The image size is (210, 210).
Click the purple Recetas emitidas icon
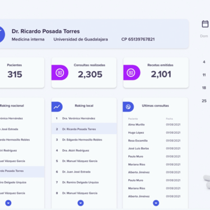tap(132, 73)
